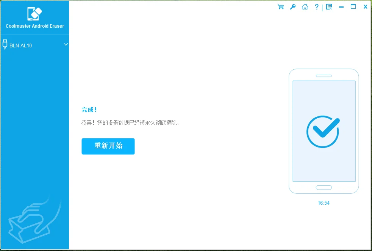Maximize the application window
This screenshot has width=372, height=251.
pos(353,6)
